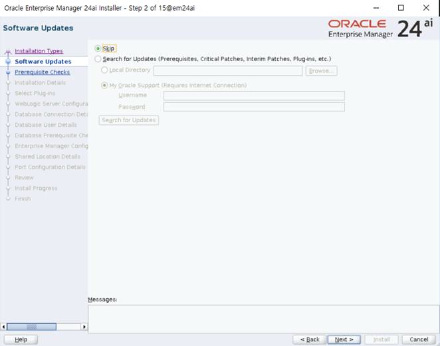Select the Software Updates step

pyautogui.click(x=43, y=61)
